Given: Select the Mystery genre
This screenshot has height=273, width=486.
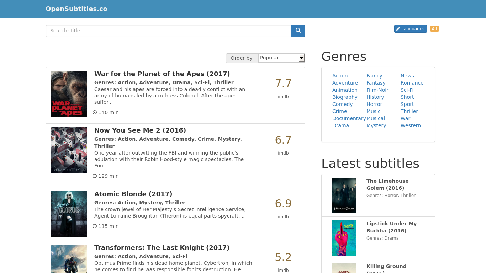Looking at the screenshot, I should [x=376, y=125].
